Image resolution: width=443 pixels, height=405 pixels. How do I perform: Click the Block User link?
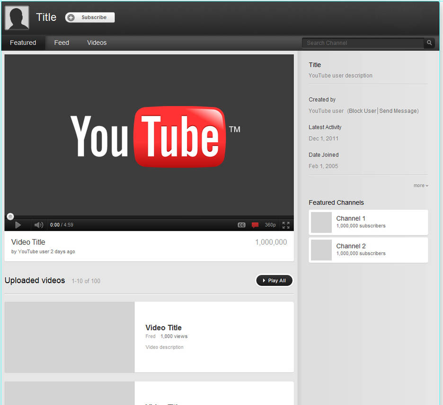[x=363, y=110]
